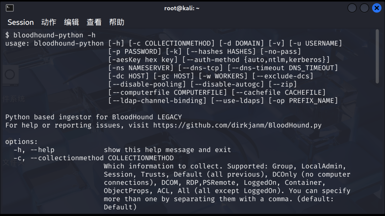Close the terminal with the blue X
The height and width of the screenshot is (216, 385).
[376, 8]
